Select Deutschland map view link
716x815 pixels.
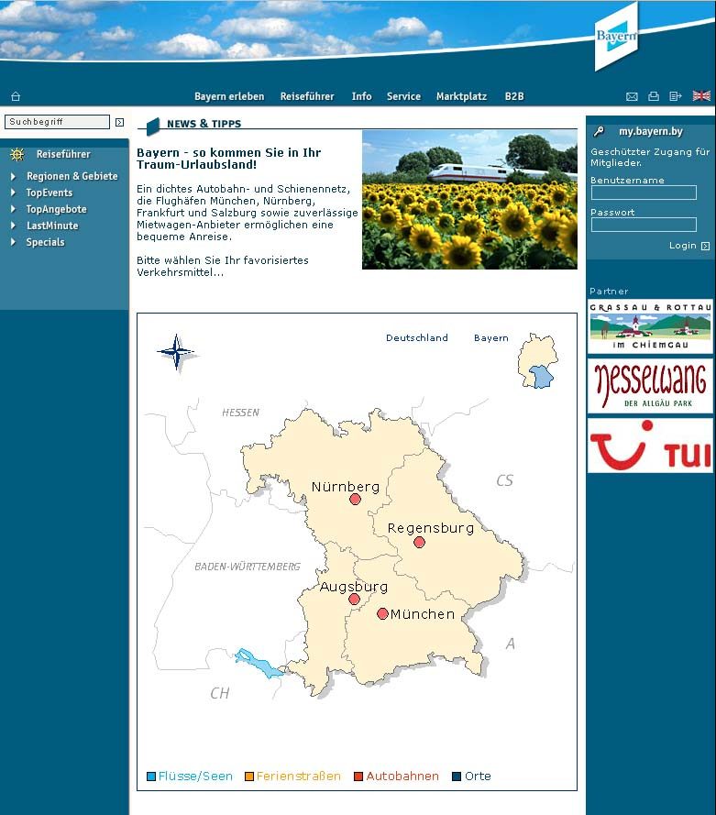click(417, 338)
